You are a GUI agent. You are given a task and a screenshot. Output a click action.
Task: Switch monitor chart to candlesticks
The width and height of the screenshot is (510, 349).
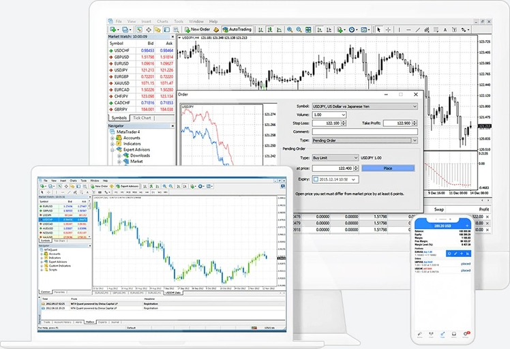tap(270, 29)
